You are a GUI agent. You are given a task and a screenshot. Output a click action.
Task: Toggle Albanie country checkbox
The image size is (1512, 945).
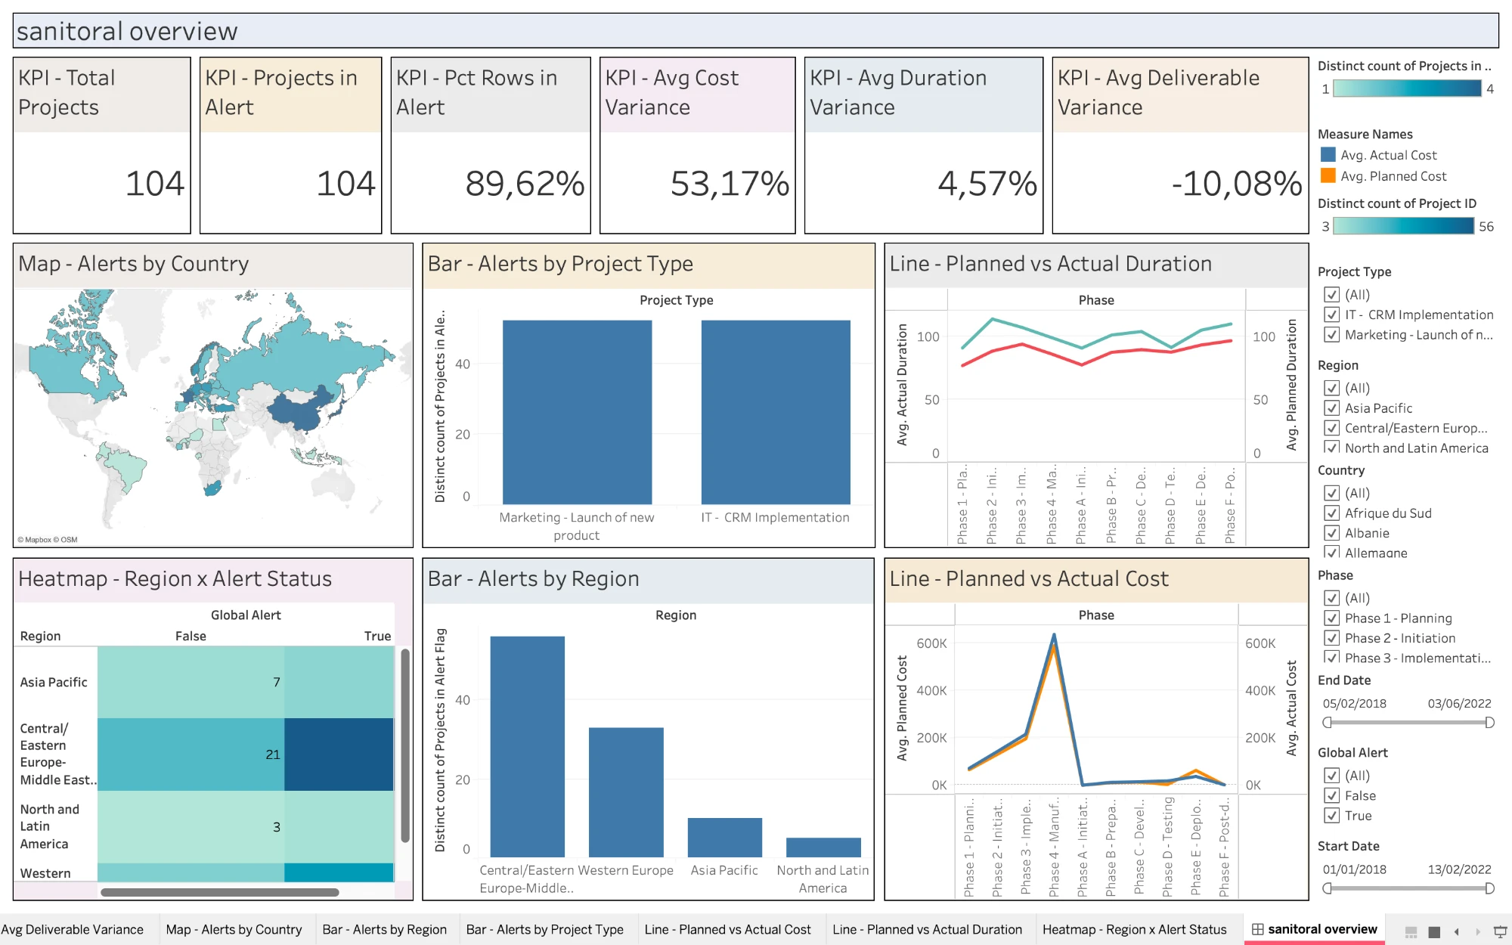(1332, 533)
